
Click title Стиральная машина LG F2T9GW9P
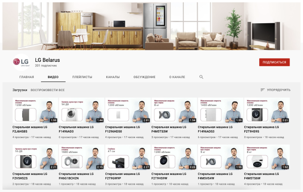point(123,176)
